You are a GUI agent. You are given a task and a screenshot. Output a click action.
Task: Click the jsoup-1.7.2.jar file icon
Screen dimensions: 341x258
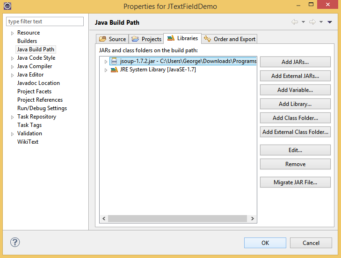point(114,61)
